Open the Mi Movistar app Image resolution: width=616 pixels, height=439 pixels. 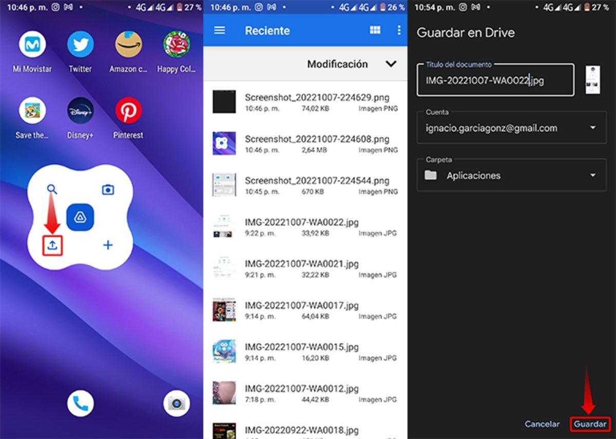pyautogui.click(x=32, y=45)
